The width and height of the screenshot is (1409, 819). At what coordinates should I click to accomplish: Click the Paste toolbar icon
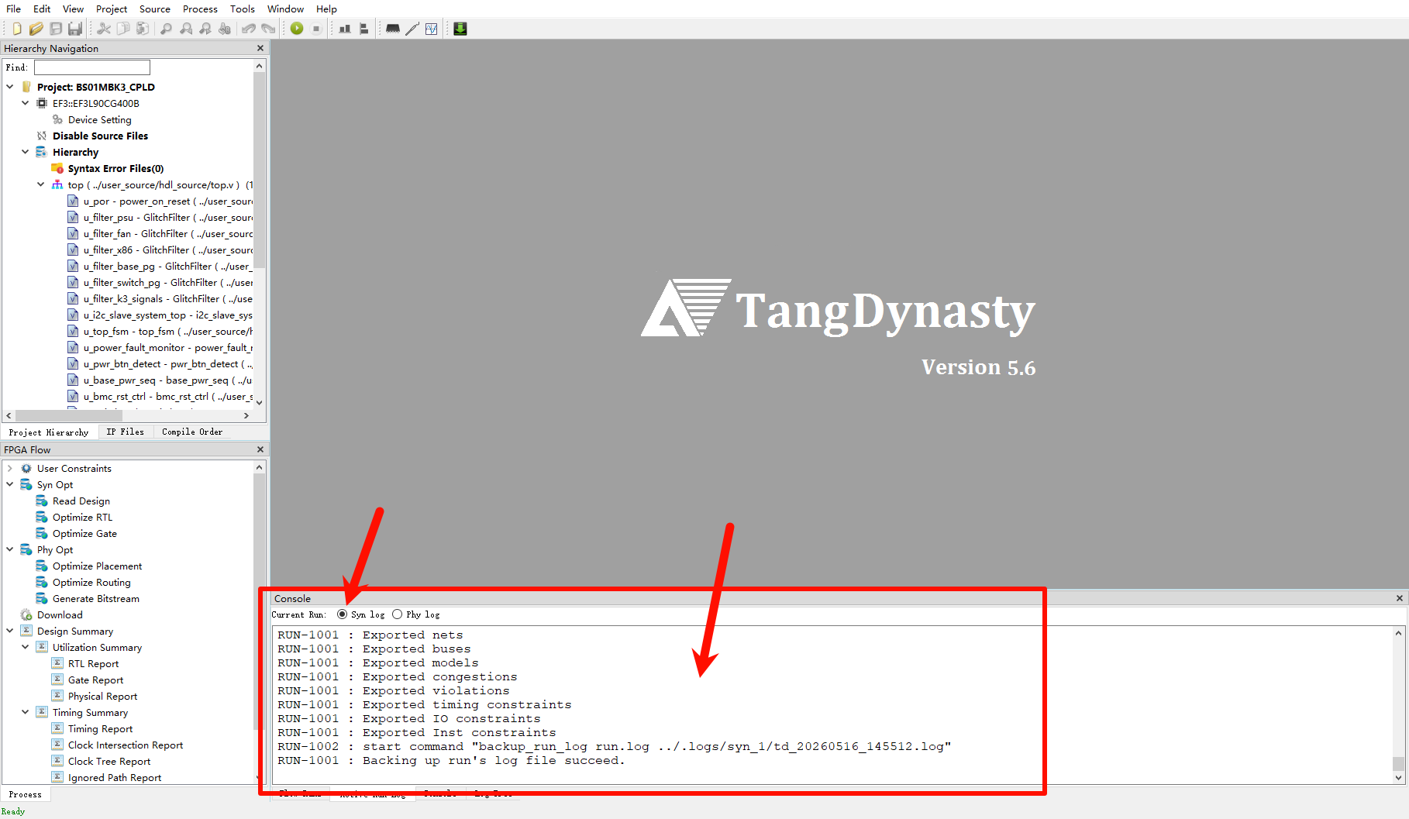[x=143, y=29]
